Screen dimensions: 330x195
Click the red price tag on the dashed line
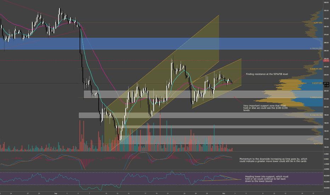[326, 61]
